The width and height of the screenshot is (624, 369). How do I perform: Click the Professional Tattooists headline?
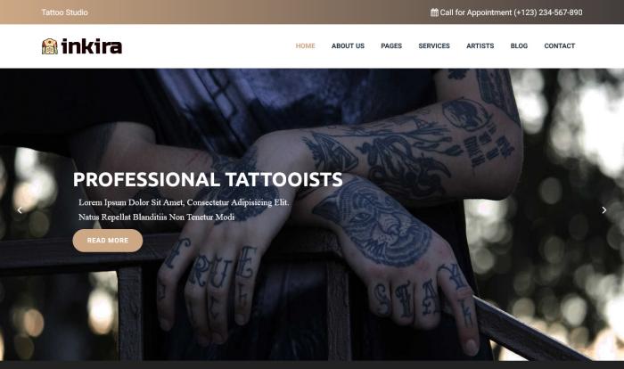click(208, 179)
